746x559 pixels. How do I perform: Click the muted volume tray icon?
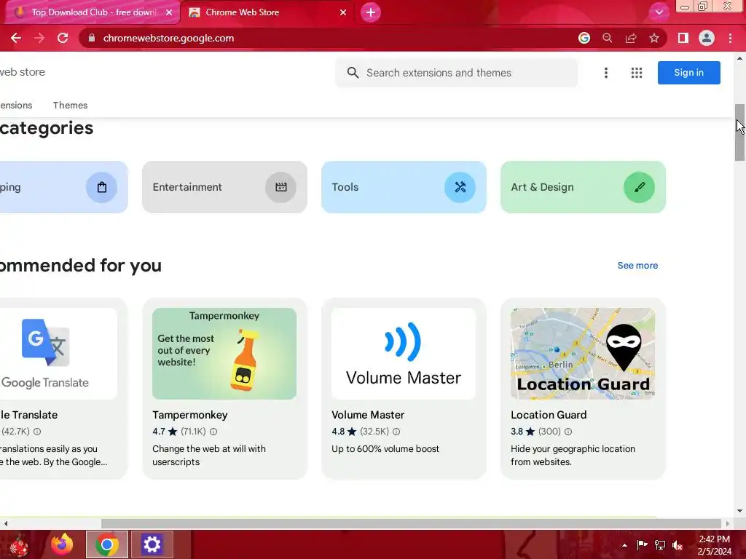(x=678, y=545)
